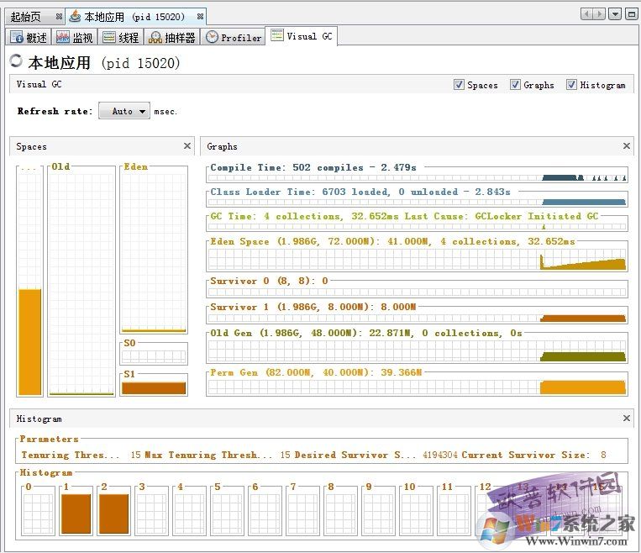Maximize the document window with top-right icon

point(631,13)
